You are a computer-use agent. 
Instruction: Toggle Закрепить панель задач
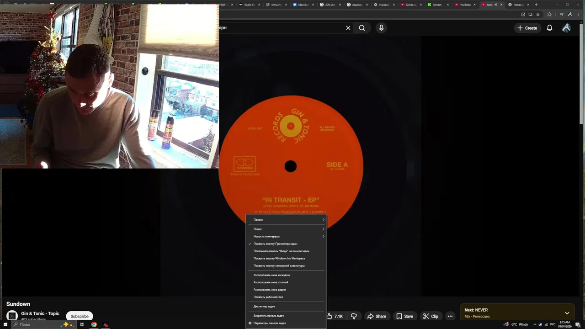(287, 316)
